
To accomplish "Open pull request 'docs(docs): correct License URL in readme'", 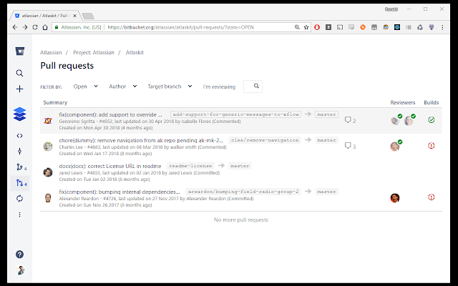I will point(109,166).
